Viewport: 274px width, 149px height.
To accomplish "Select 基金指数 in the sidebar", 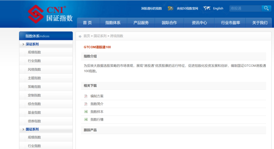I will 34,112.
